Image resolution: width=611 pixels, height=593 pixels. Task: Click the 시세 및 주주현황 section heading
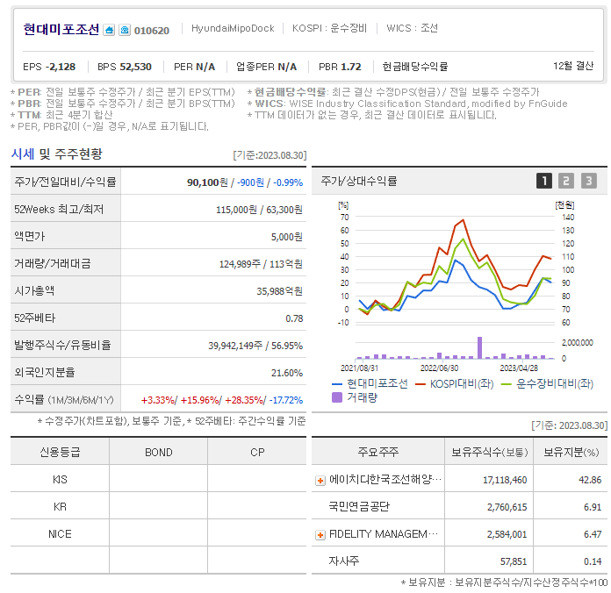(x=56, y=154)
